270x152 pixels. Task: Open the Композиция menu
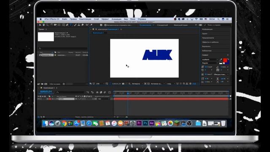(x=85, y=19)
